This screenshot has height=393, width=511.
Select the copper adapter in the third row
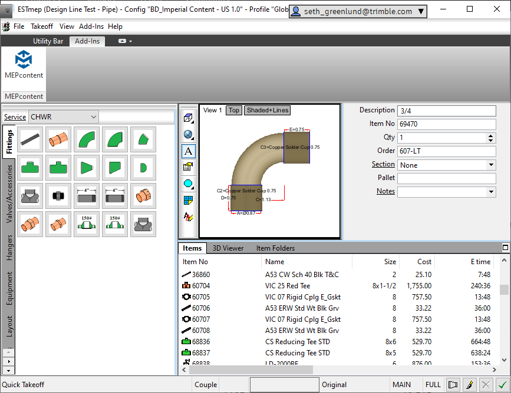coord(143,196)
